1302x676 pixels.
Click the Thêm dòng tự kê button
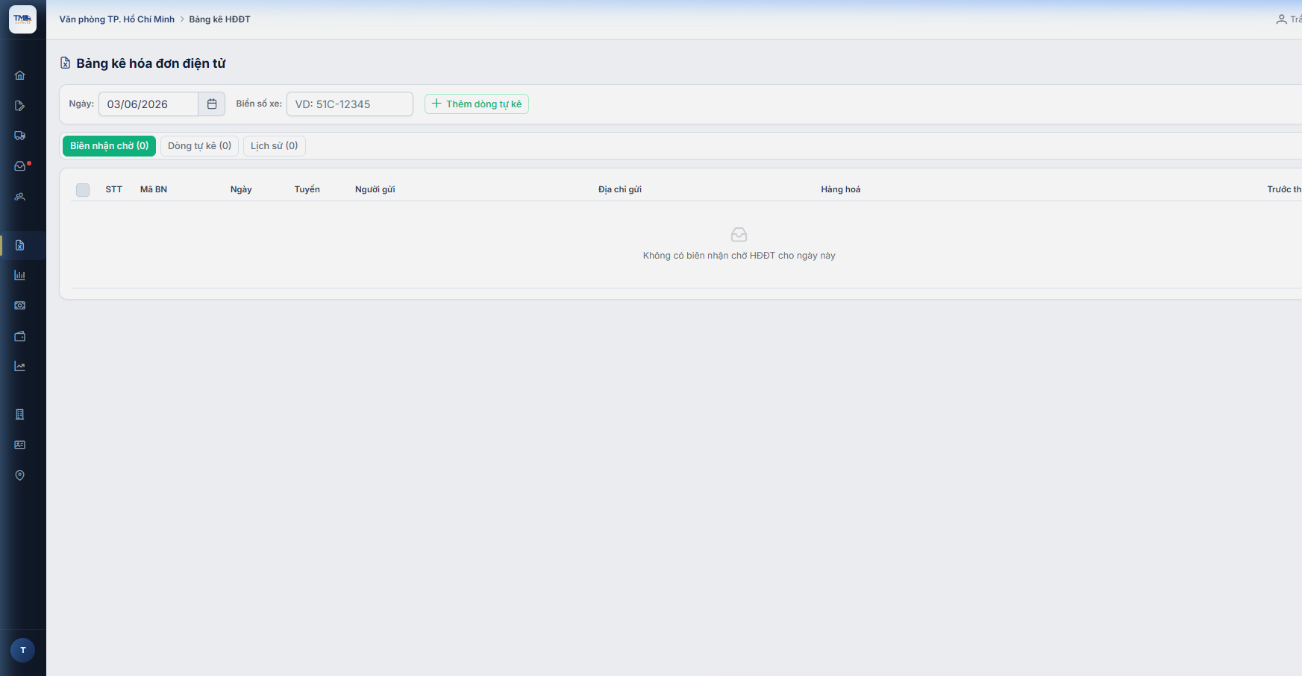pos(477,104)
